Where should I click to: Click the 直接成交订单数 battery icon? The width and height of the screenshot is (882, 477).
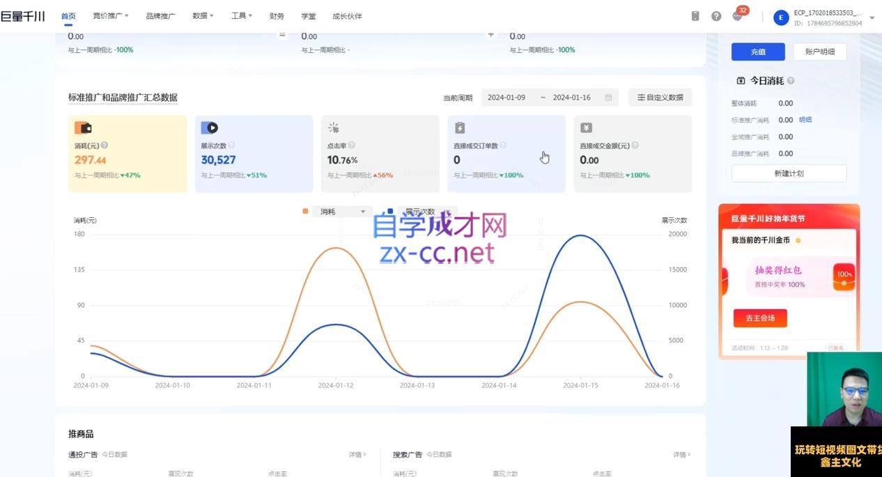click(458, 127)
